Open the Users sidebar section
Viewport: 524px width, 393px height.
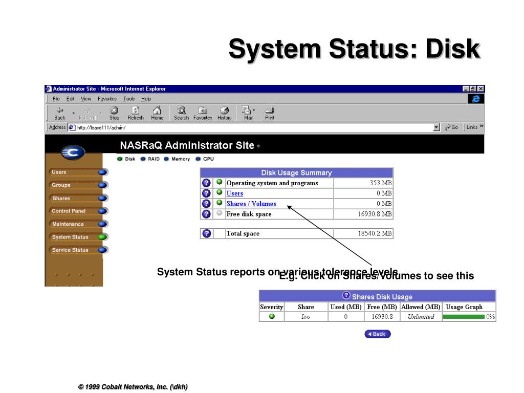[x=78, y=172]
